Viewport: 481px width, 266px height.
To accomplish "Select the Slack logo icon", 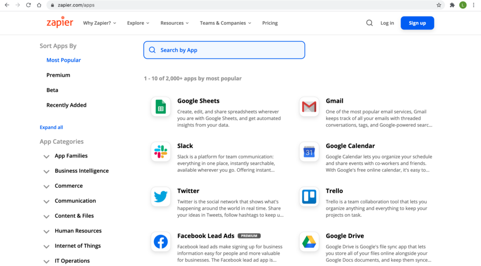I will click(161, 152).
